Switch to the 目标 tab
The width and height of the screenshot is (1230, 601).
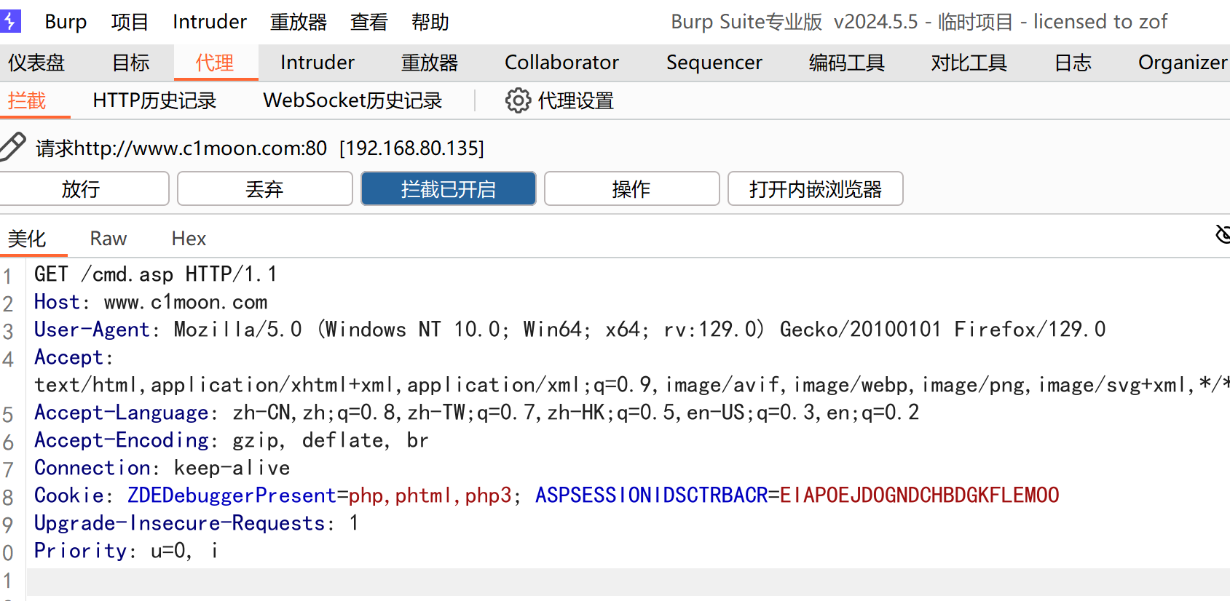coord(130,63)
